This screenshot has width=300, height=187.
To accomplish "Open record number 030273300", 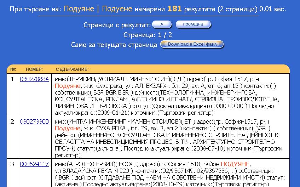I will (34, 122).
